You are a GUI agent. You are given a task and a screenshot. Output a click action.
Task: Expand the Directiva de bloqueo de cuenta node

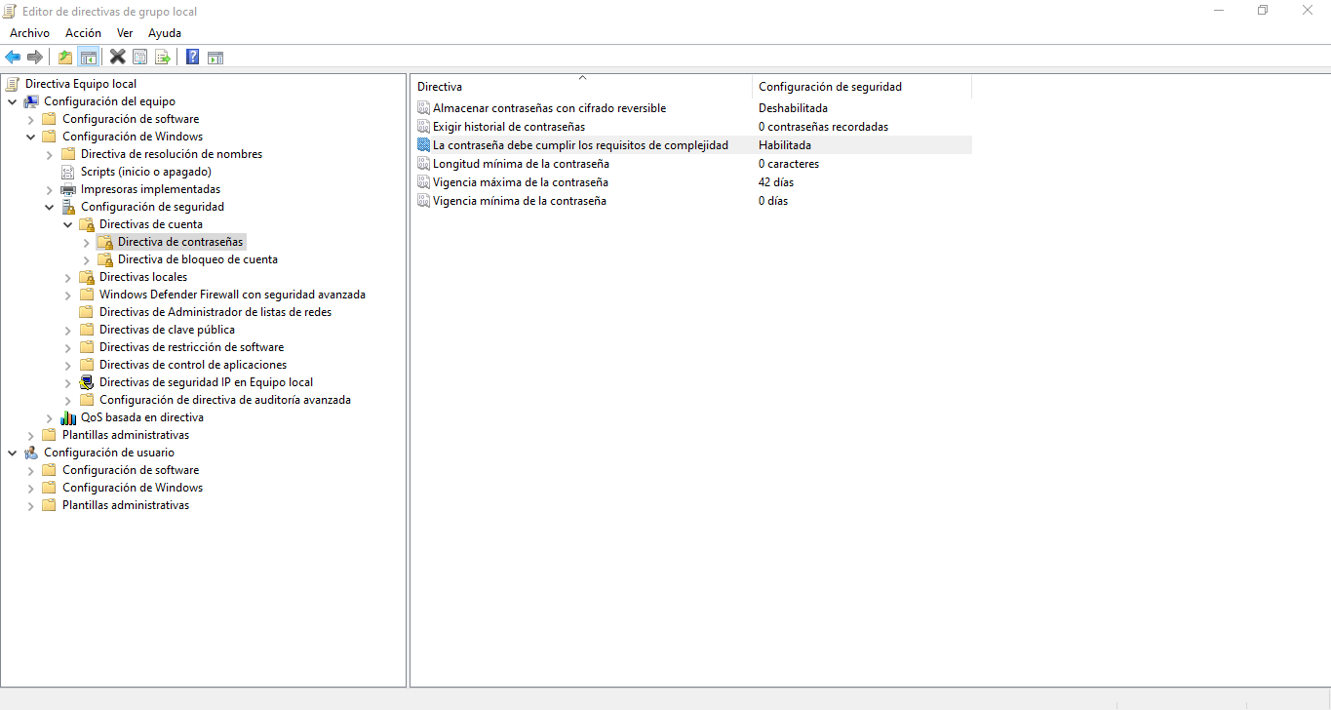pos(87,259)
